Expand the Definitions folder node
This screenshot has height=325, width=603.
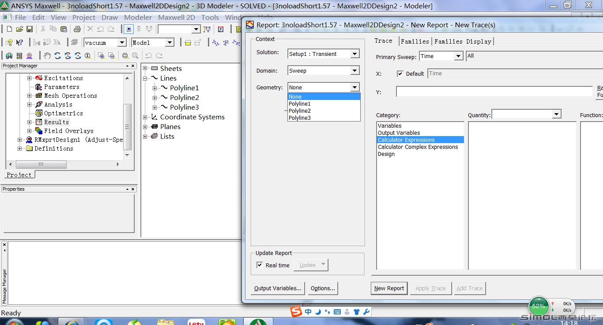pos(20,148)
